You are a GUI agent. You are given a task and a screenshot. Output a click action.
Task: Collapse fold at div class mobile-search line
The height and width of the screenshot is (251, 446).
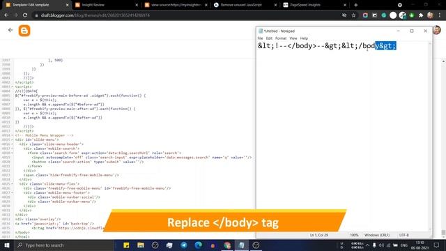[x=13, y=149]
